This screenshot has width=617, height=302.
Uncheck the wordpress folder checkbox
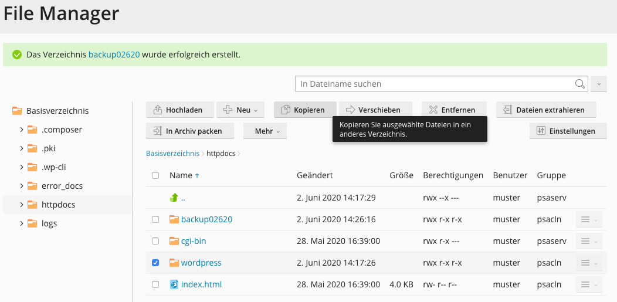click(x=155, y=263)
